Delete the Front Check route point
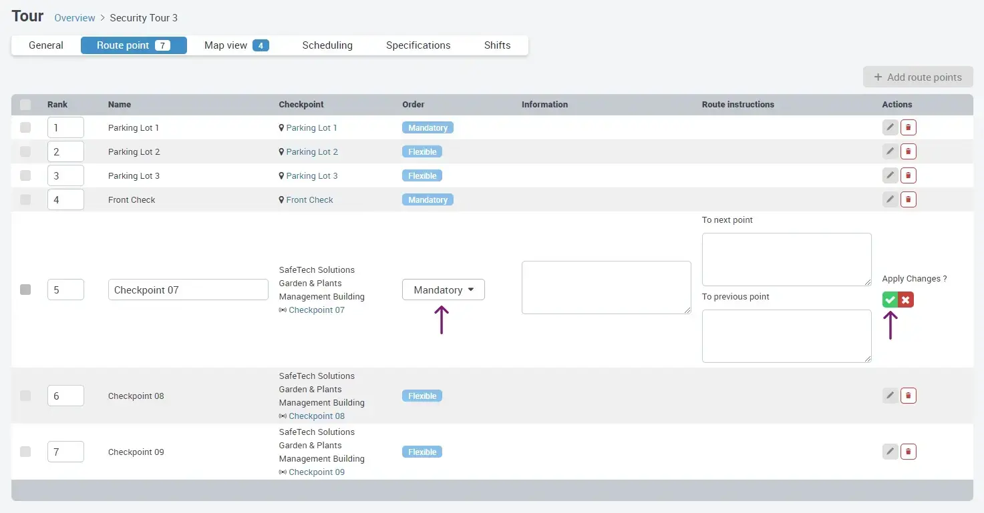This screenshot has height=513, width=984. [908, 199]
